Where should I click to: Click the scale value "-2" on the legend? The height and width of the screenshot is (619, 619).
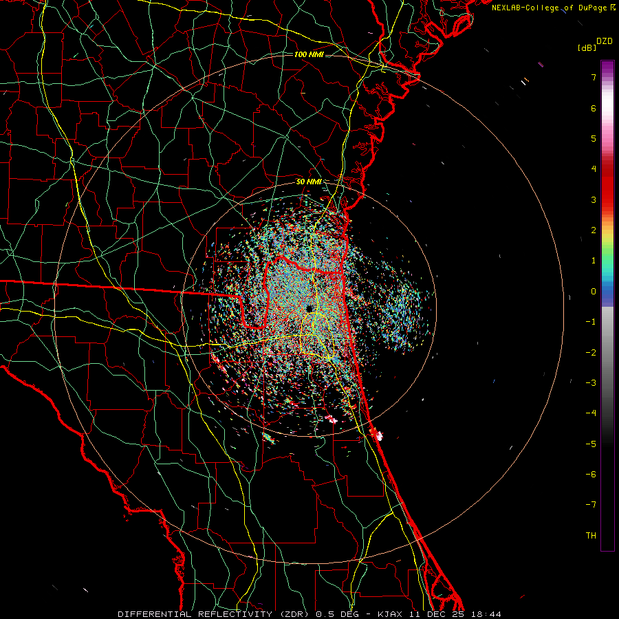click(x=591, y=353)
